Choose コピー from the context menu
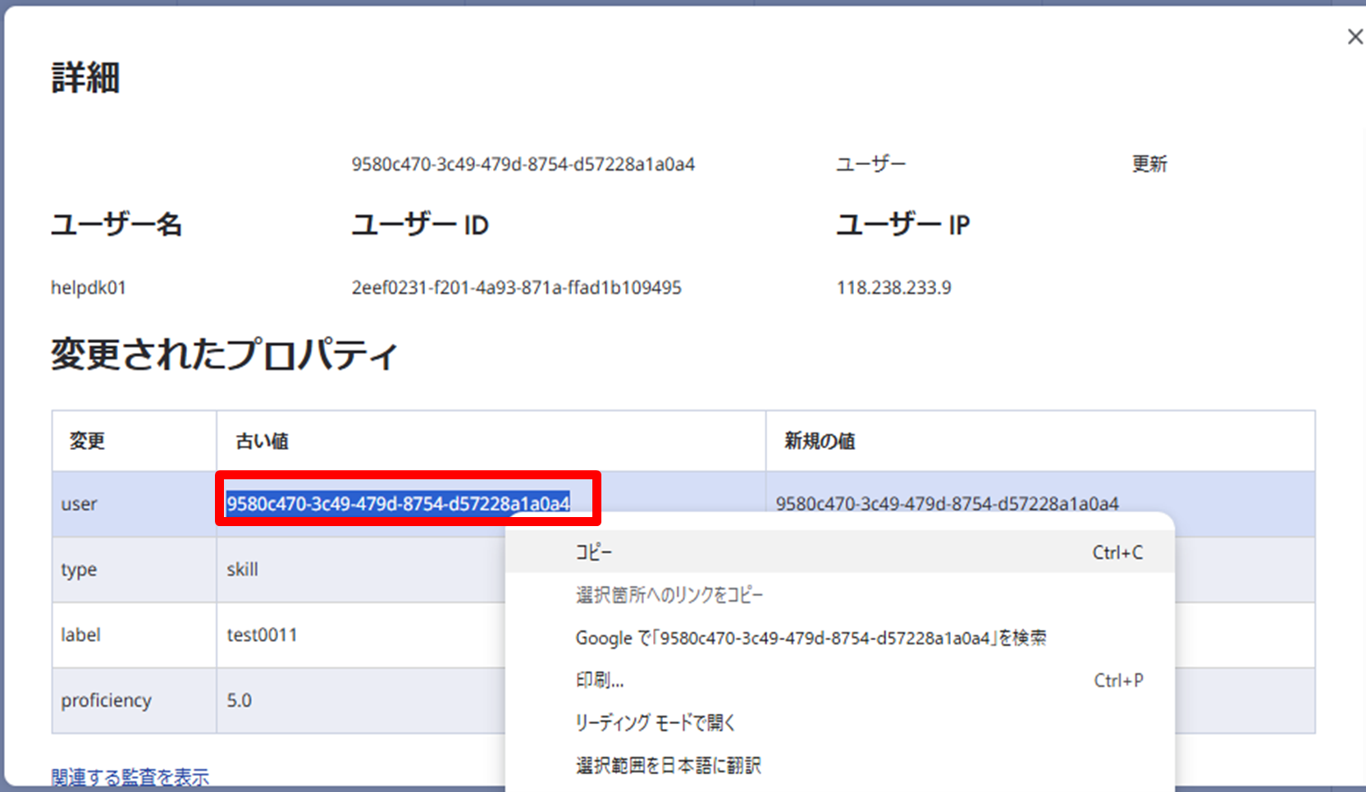The width and height of the screenshot is (1366, 792). [594, 552]
